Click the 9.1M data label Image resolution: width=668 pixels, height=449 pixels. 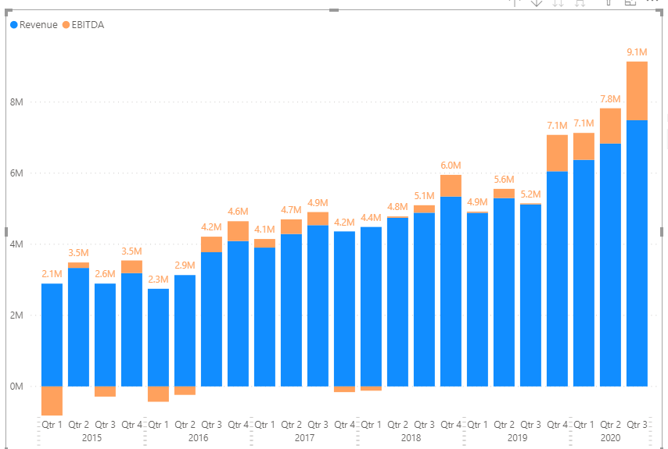[x=637, y=52]
